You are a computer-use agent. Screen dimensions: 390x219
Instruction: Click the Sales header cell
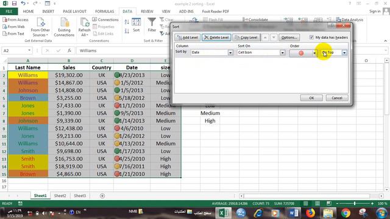tap(69, 68)
